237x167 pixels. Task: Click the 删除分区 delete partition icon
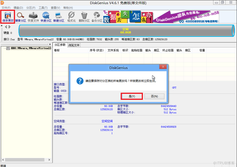pos(84,17)
